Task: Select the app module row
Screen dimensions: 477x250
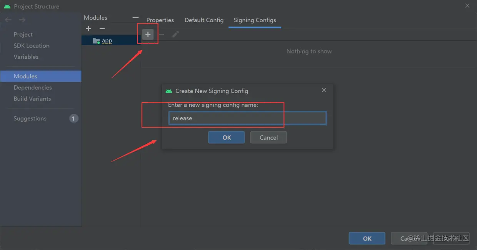Action: tap(111, 41)
